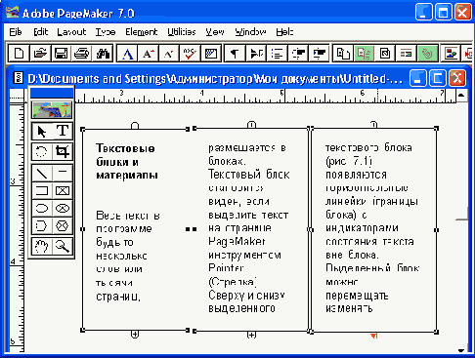Click the text line "PageMaker" in middle block
Viewport: 475px width, 358px height.
tap(237, 241)
